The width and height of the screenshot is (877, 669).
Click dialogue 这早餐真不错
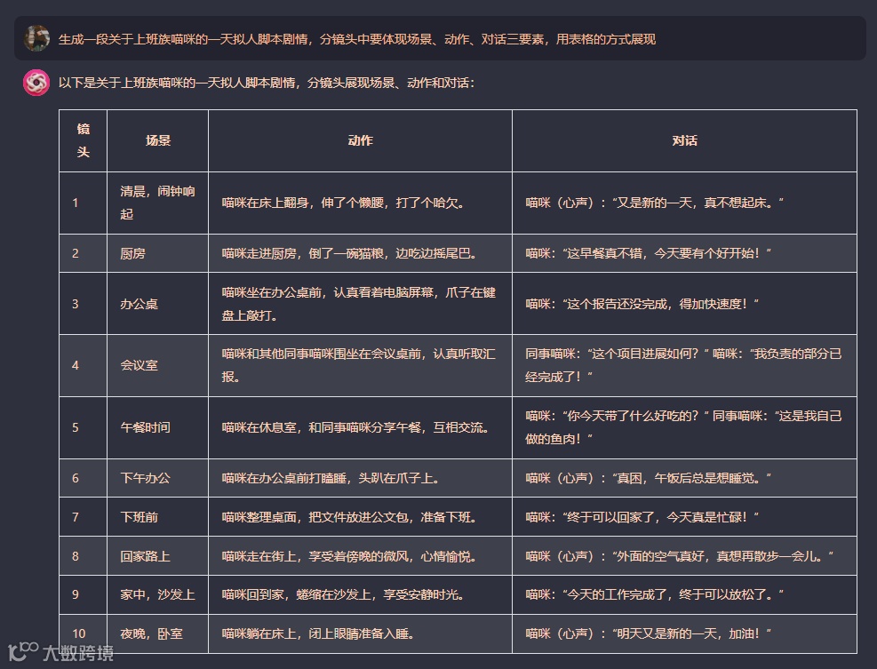pyautogui.click(x=684, y=253)
